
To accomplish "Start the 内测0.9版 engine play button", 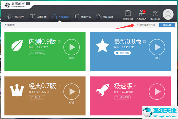I will pos(71,47).
